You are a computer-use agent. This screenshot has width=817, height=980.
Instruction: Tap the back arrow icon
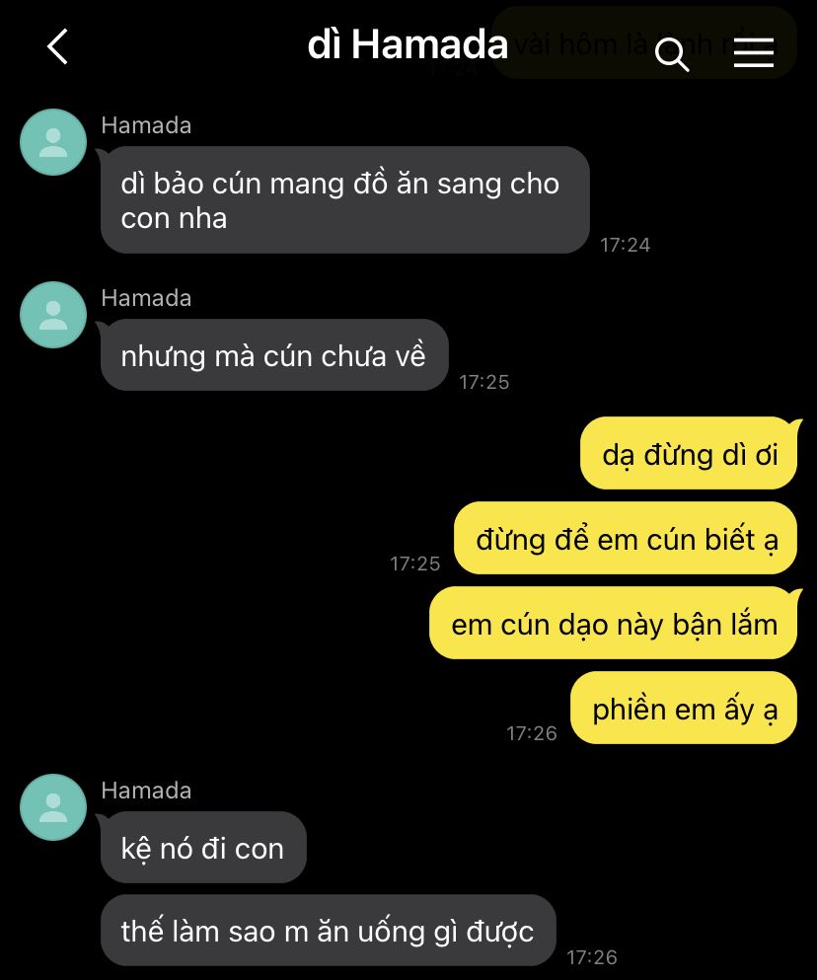[x=57, y=46]
